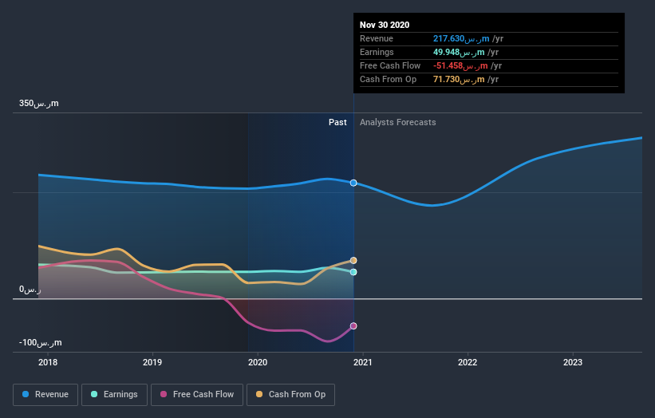
Task: Click the Revenue value 217.630 in tooltip
Action: [461, 39]
